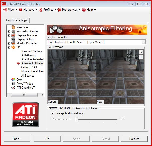The image size is (152, 146).
Task: Click the Help question mark icon
Action: (84, 10)
